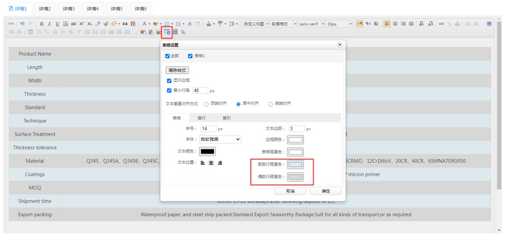Viewport: 505px width, 236px height.
Task: Open the 自定义标题 dropdown
Action: pyautogui.click(x=256, y=24)
